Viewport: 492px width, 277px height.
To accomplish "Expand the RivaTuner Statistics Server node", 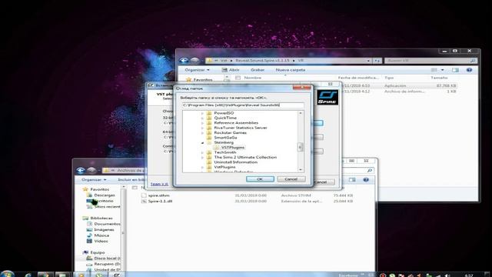I will [202, 128].
